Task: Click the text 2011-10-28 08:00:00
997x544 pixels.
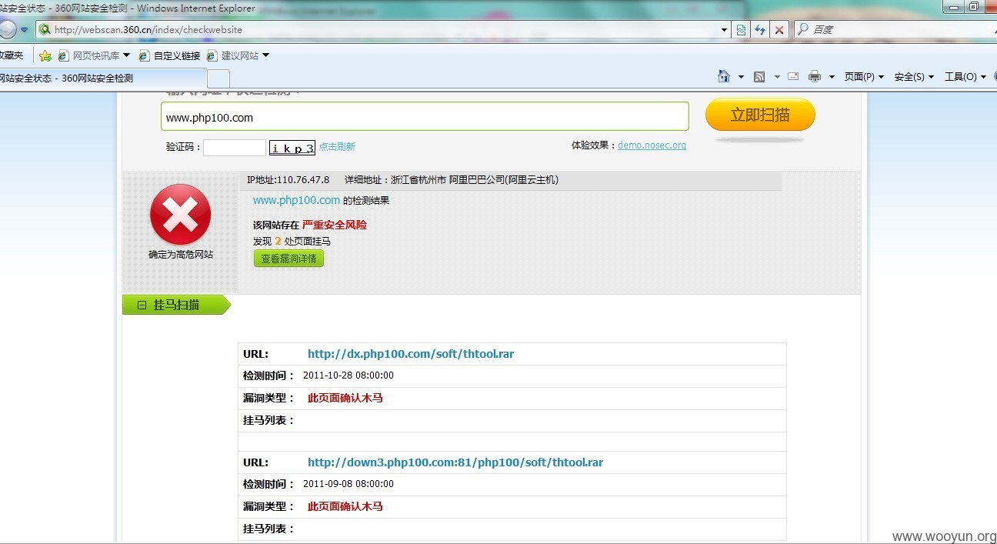Action: point(348,375)
